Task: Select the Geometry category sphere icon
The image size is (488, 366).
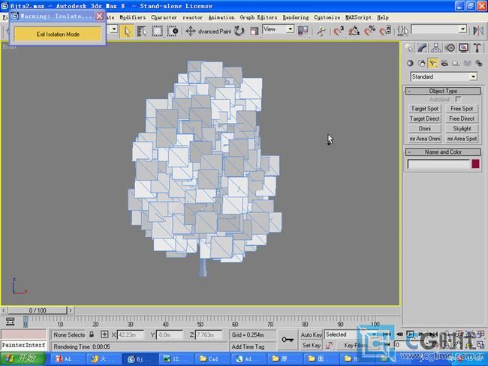Action: point(410,63)
